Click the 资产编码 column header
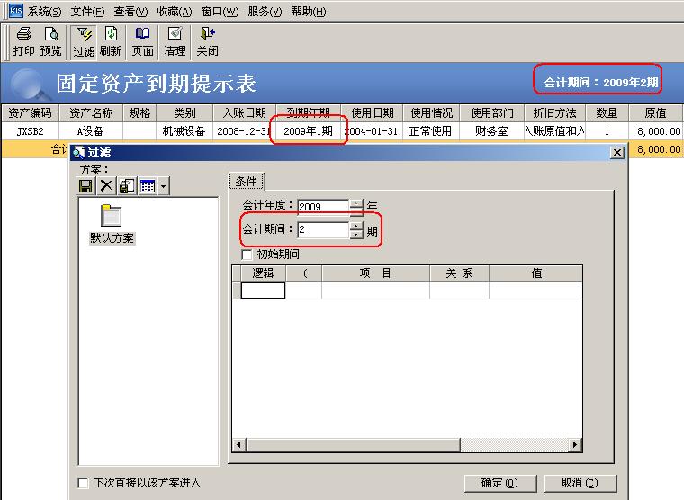 (30, 113)
